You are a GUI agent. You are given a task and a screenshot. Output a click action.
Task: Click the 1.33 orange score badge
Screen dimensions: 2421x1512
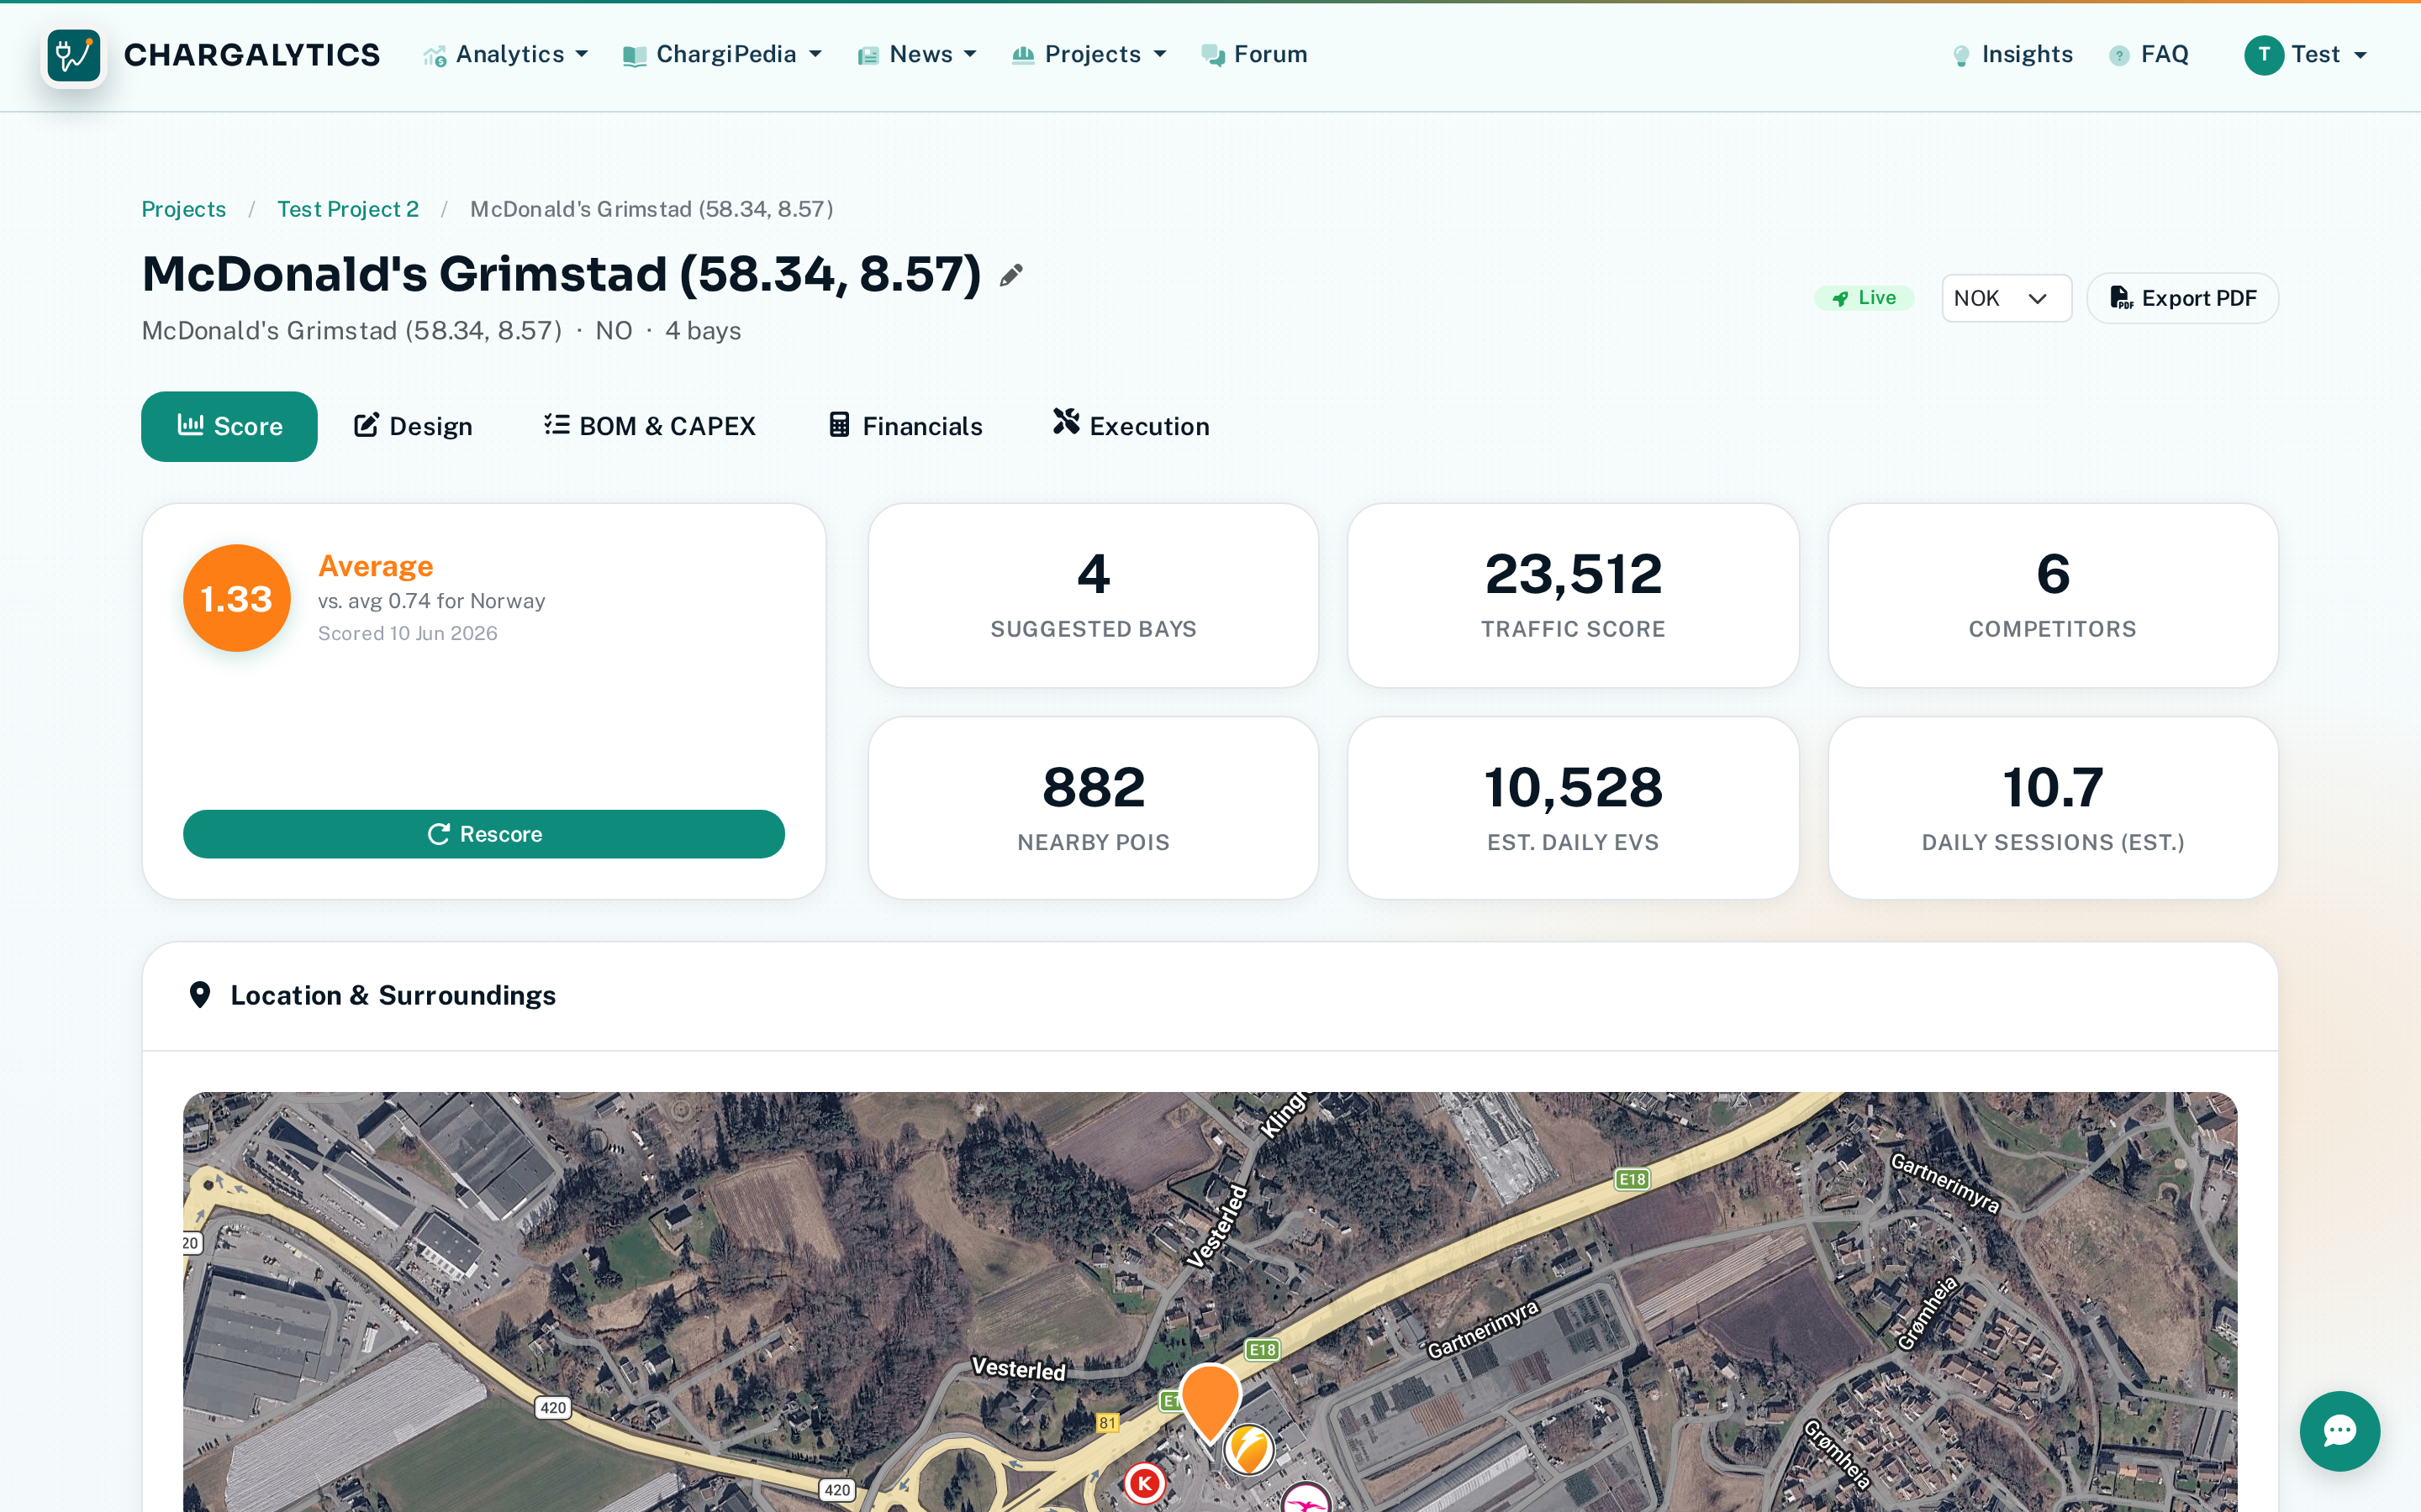[x=237, y=598]
